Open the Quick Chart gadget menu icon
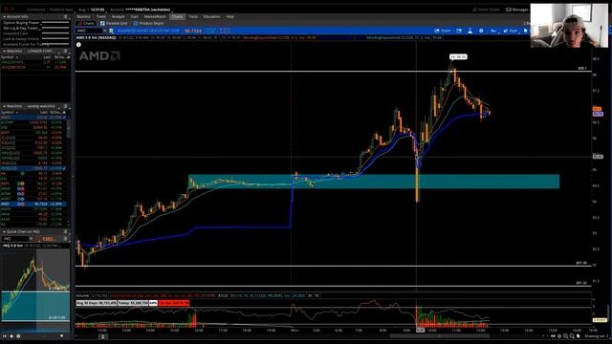 pos(65,231)
